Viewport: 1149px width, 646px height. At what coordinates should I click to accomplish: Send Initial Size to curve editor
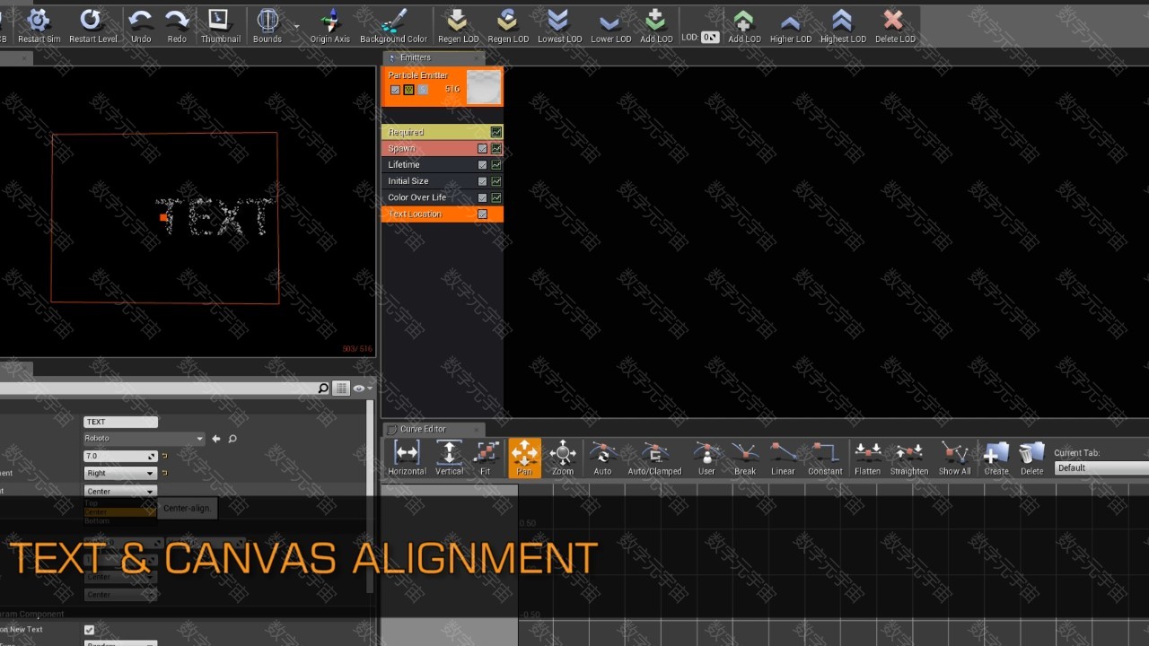[496, 181]
